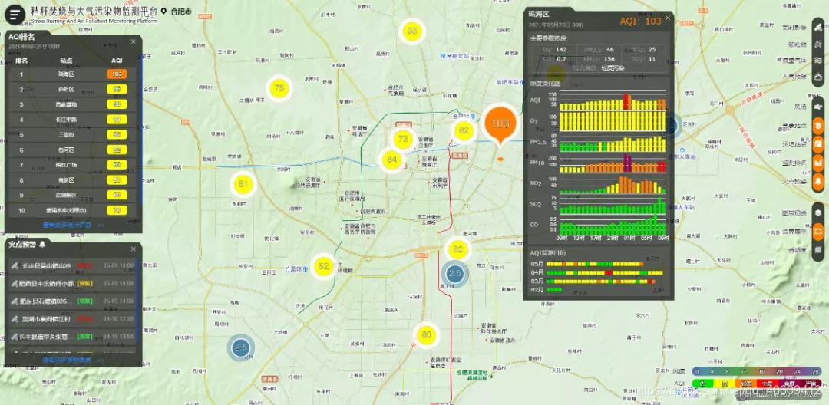Click the wind speed color scale bar
The image size is (829, 405).
click(757, 372)
